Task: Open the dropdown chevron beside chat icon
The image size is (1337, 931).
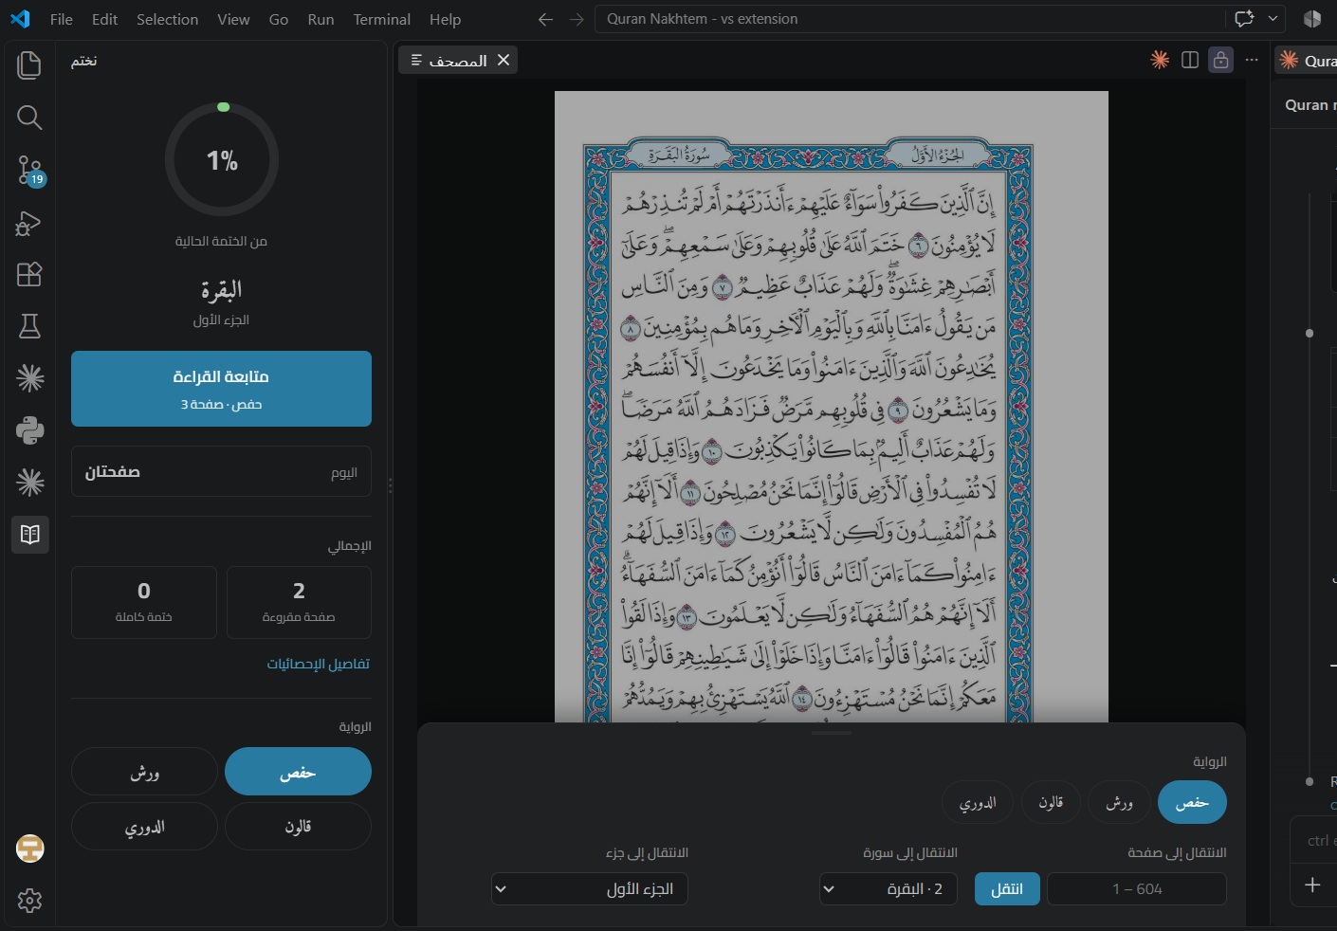Action: 1273,18
